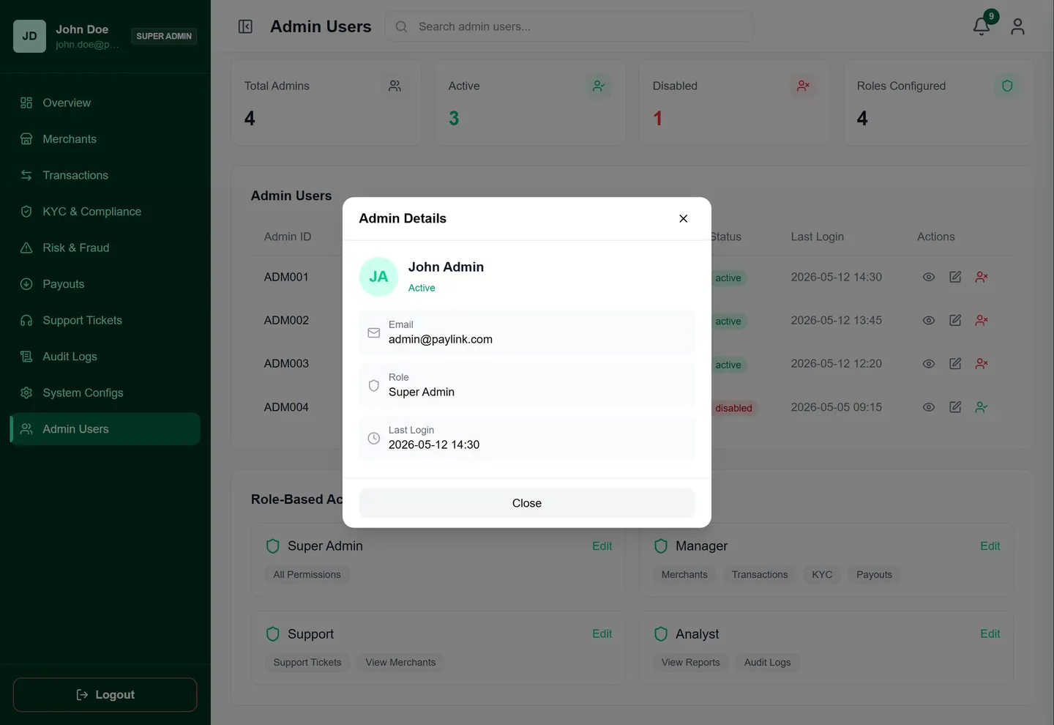Open Merchants in the sidebar
The width and height of the screenshot is (1054, 725).
coord(105,139)
